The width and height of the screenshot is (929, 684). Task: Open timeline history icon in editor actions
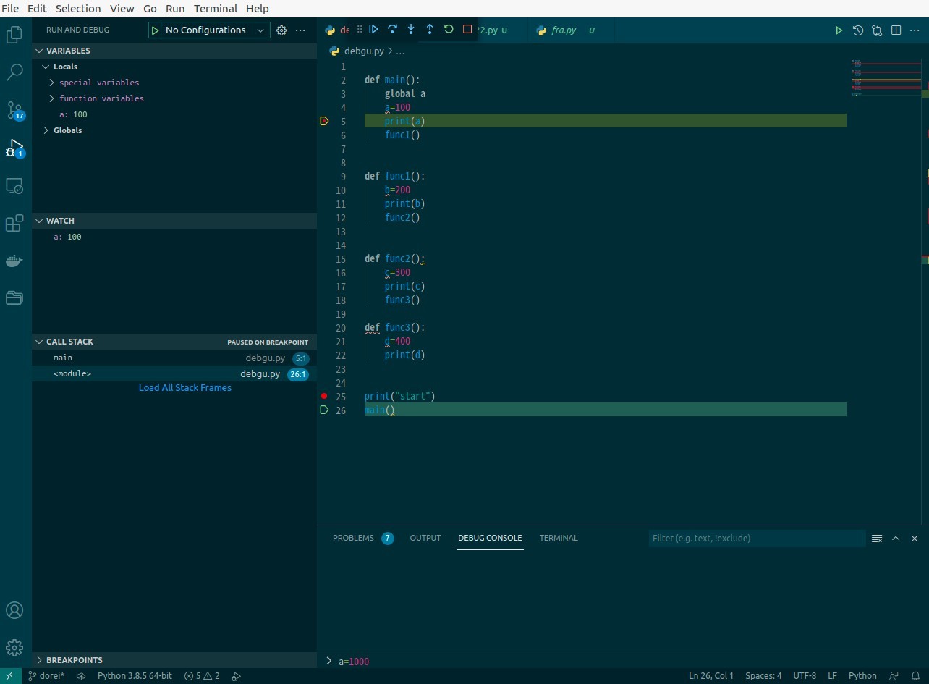click(858, 30)
